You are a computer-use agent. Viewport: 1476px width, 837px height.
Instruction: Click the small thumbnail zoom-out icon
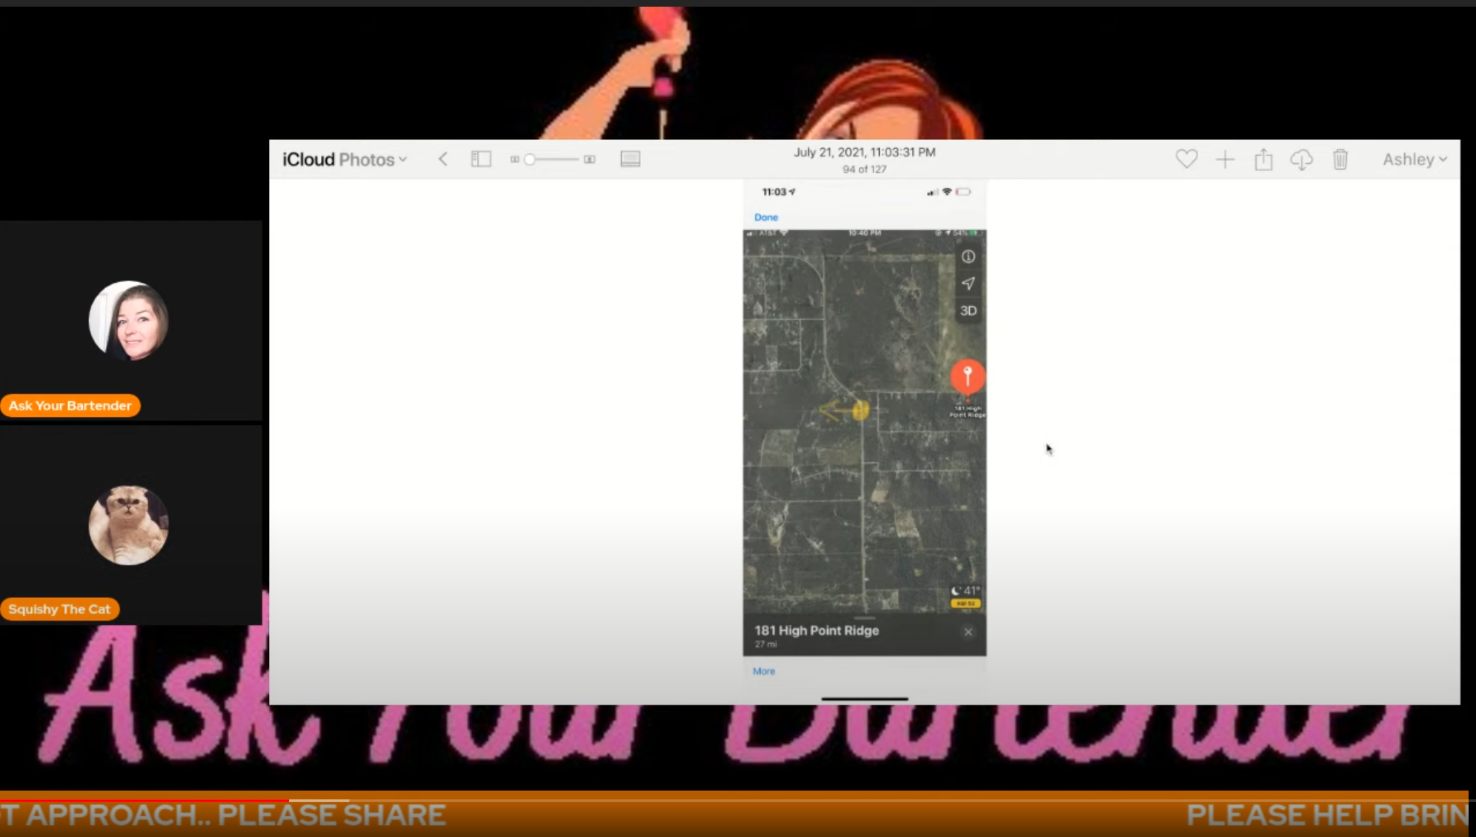514,159
